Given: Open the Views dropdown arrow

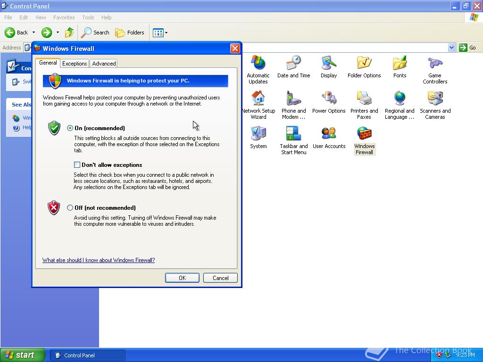Looking at the screenshot, I should click(167, 33).
